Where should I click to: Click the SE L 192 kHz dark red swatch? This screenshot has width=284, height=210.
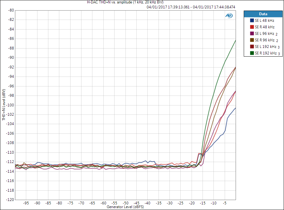pos(252,47)
